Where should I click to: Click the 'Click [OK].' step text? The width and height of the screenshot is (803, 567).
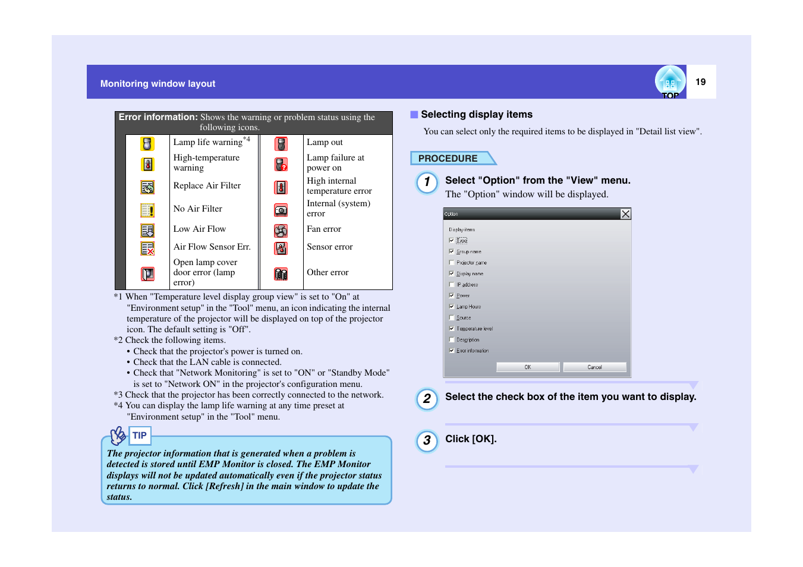pyautogui.click(x=471, y=439)
